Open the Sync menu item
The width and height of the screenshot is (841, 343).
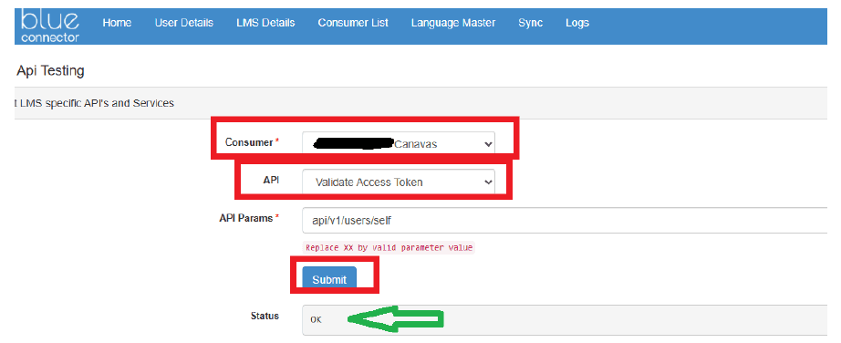pos(531,23)
